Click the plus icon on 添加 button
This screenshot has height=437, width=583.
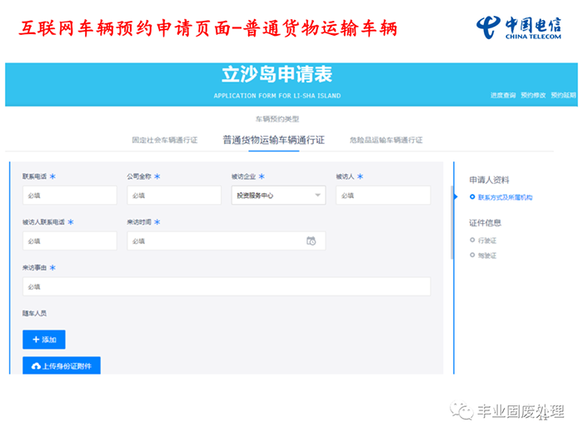tap(36, 340)
